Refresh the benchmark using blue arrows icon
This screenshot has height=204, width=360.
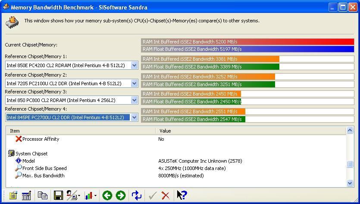click(x=137, y=195)
